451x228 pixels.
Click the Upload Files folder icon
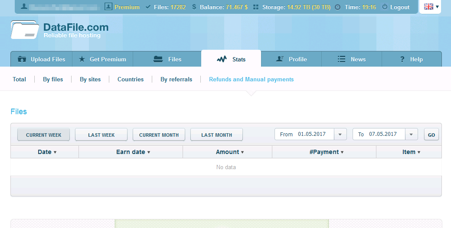tap(22, 59)
